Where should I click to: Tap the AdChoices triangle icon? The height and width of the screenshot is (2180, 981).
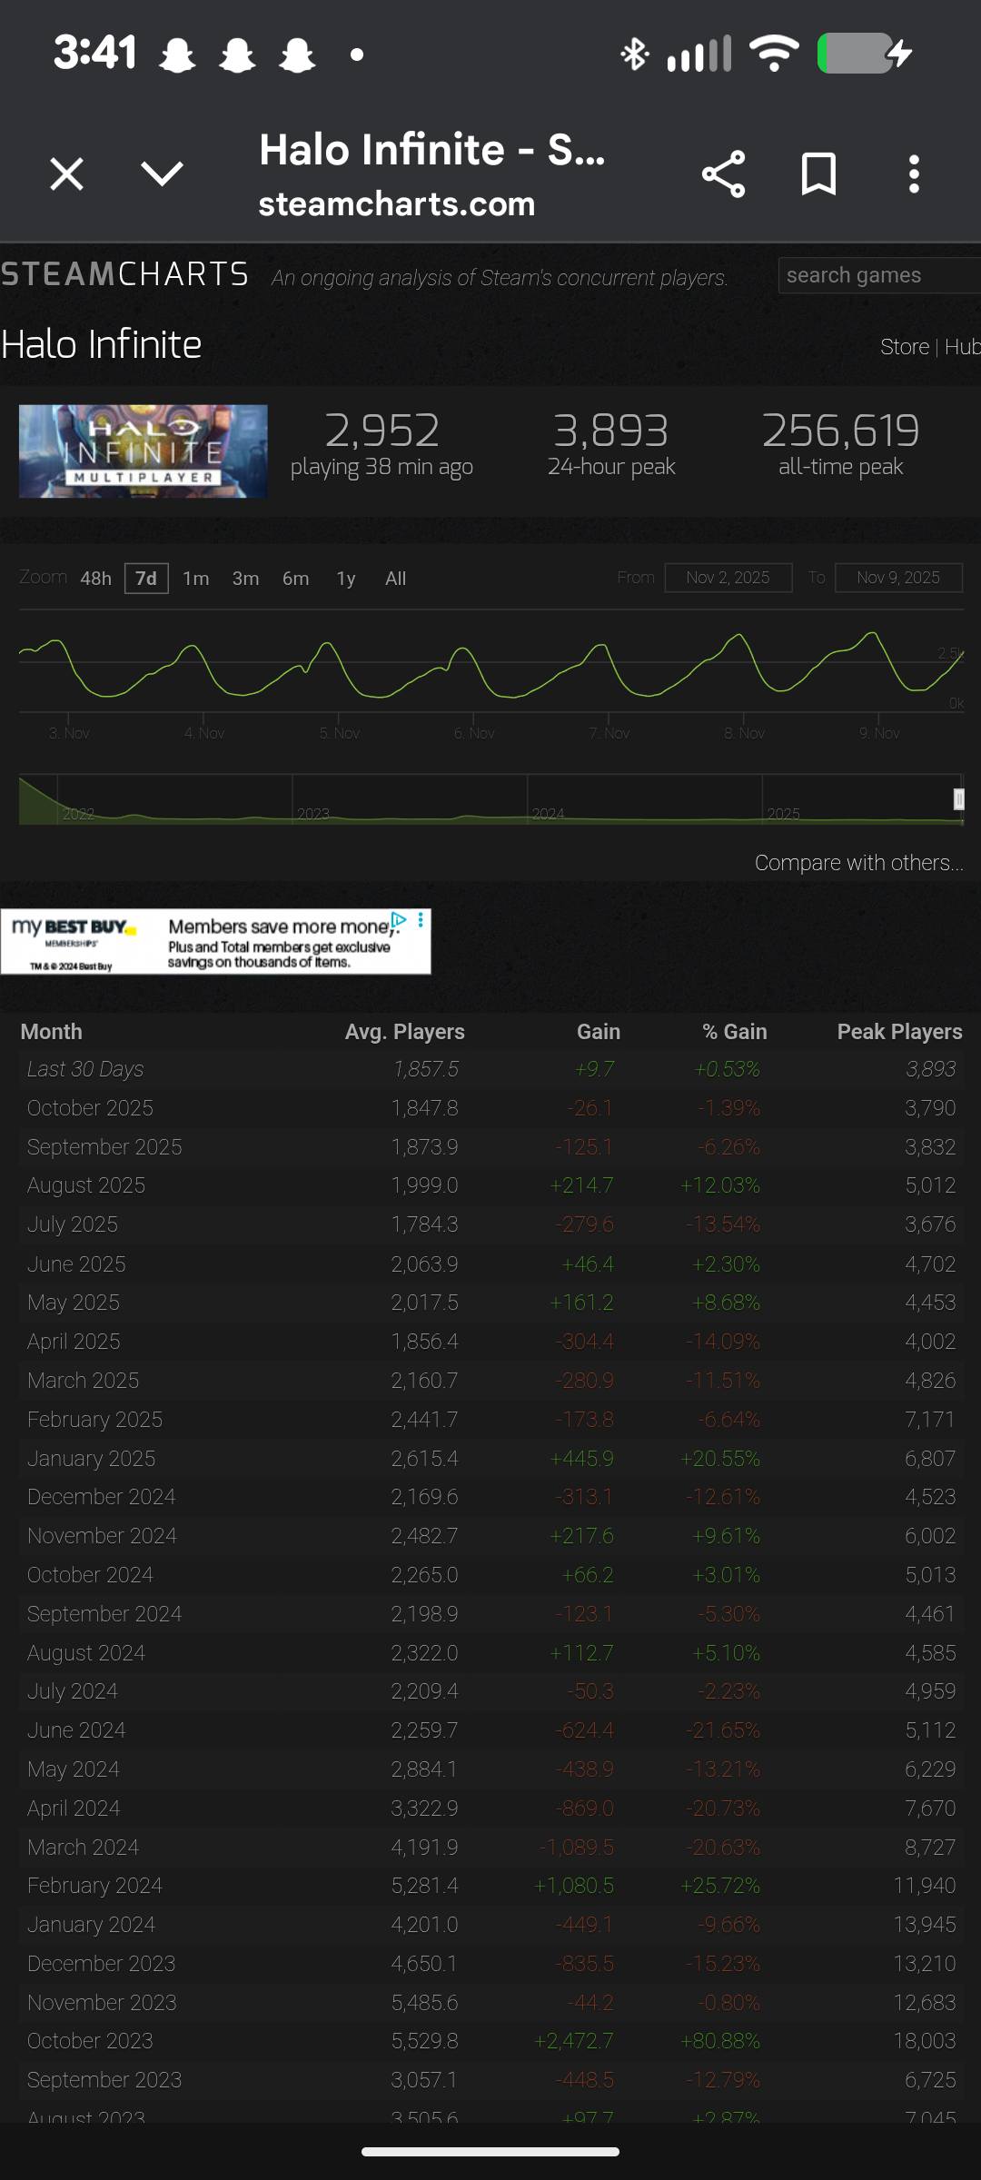click(398, 920)
